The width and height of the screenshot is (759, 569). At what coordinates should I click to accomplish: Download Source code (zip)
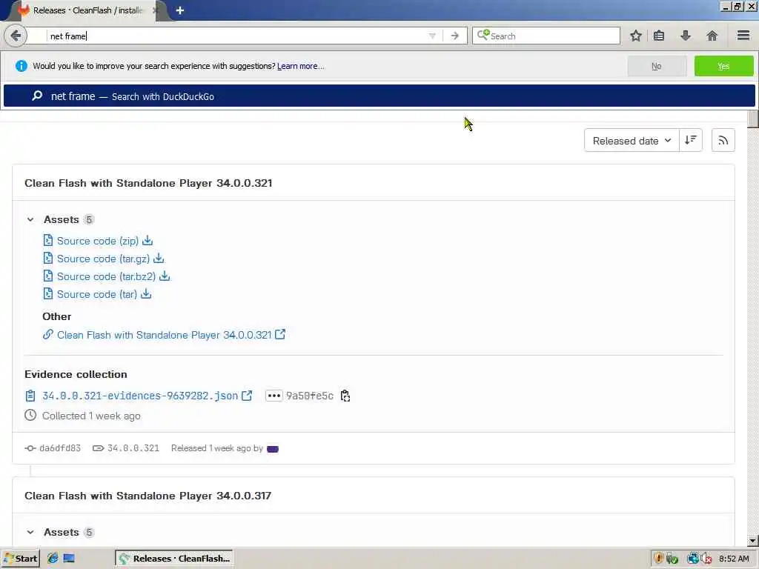[x=98, y=241]
